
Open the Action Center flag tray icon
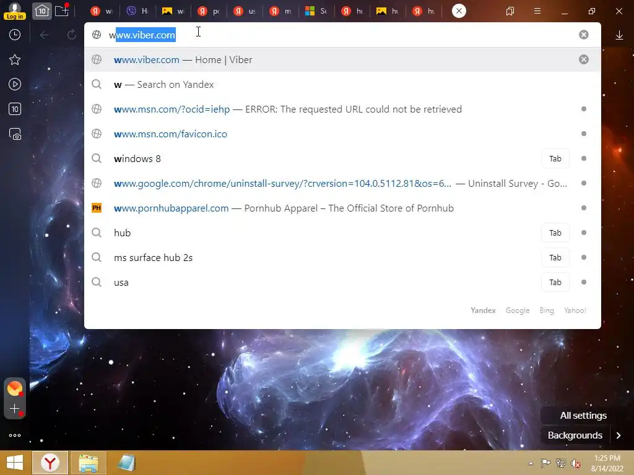coord(545,463)
